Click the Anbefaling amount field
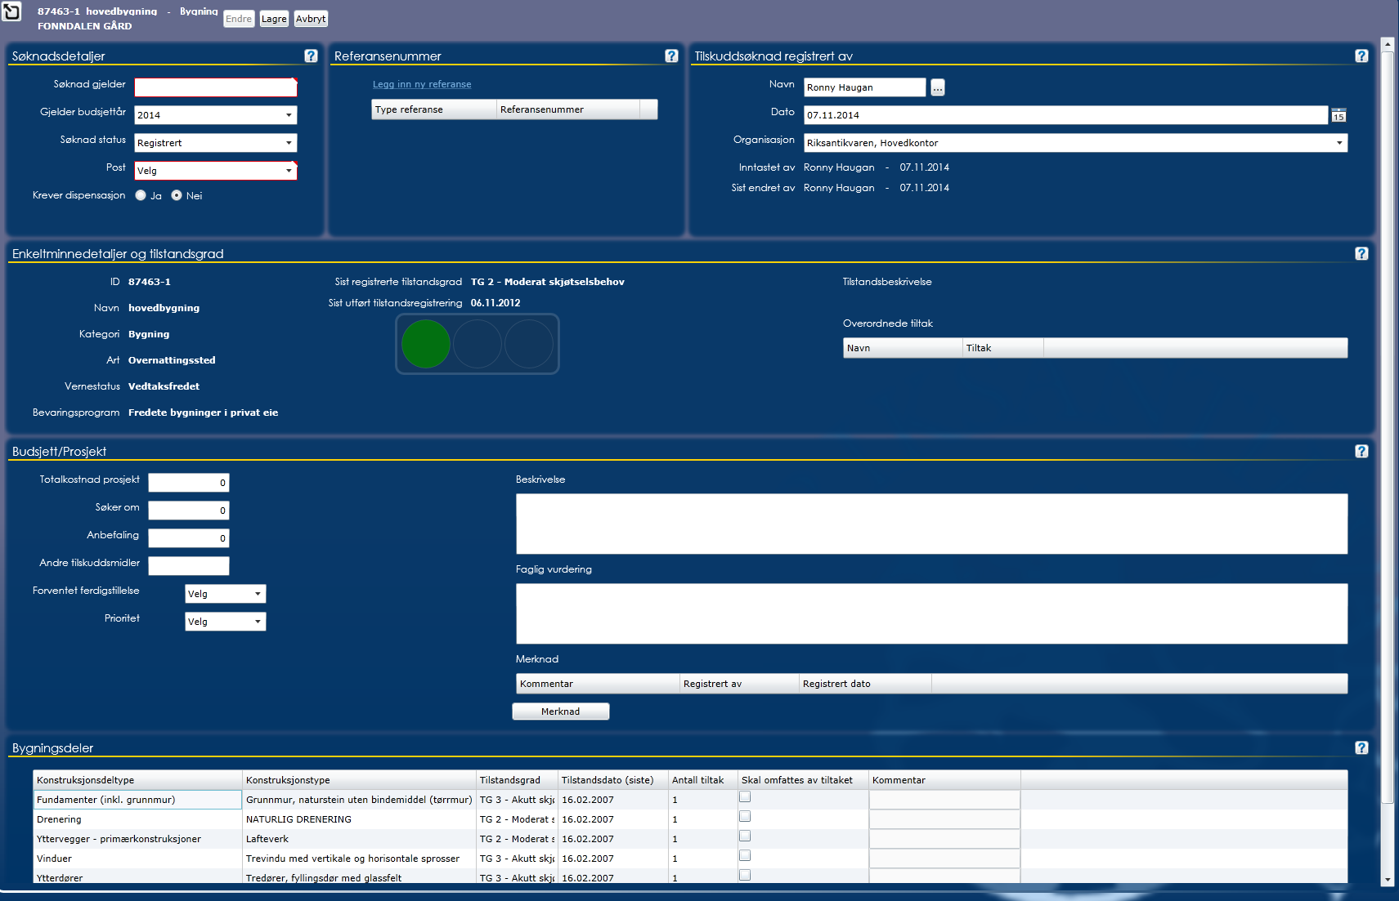Screen dimensions: 1399x901 tap(189, 538)
